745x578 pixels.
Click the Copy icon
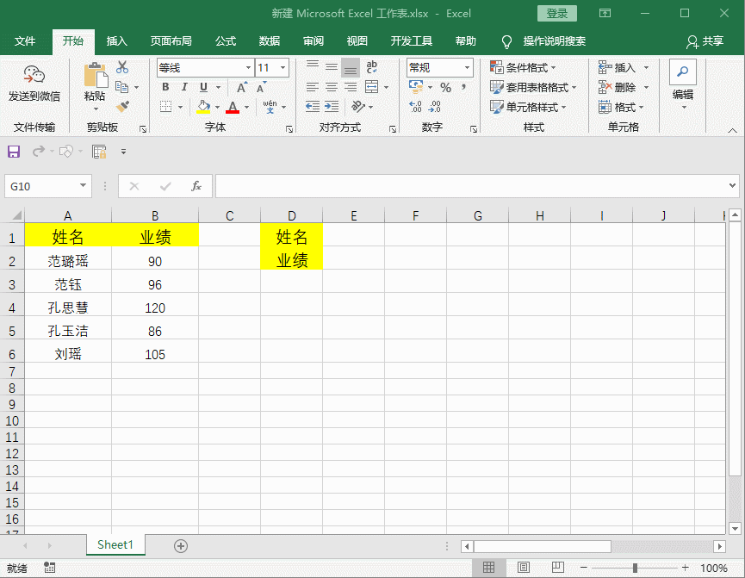(x=122, y=87)
